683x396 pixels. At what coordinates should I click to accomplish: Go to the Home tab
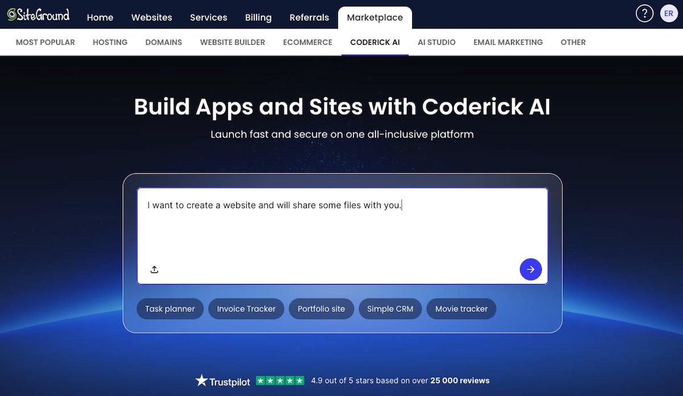pyautogui.click(x=100, y=18)
